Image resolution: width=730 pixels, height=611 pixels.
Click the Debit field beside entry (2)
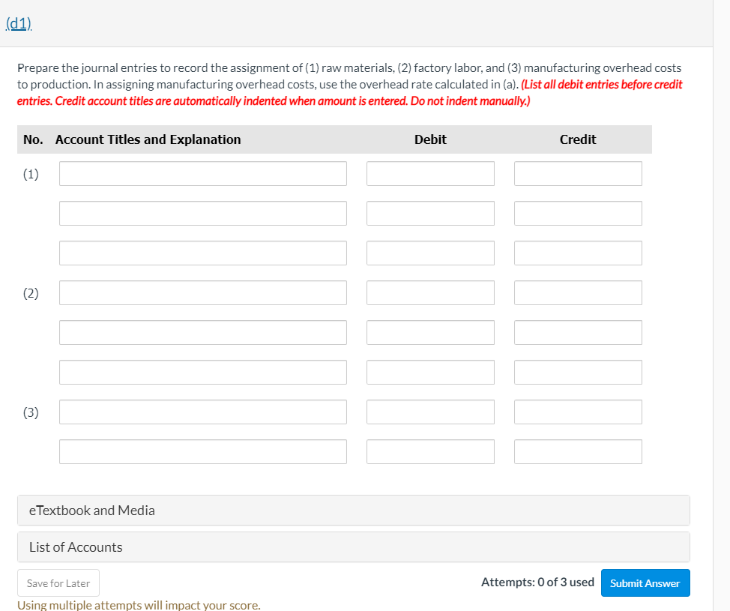click(x=429, y=292)
